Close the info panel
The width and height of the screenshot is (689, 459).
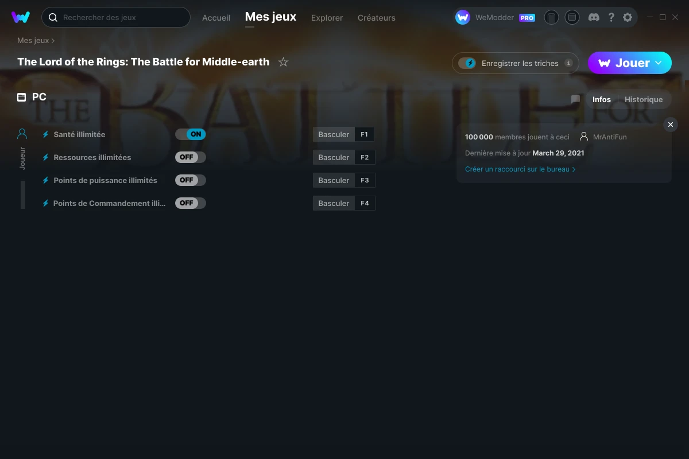671,125
